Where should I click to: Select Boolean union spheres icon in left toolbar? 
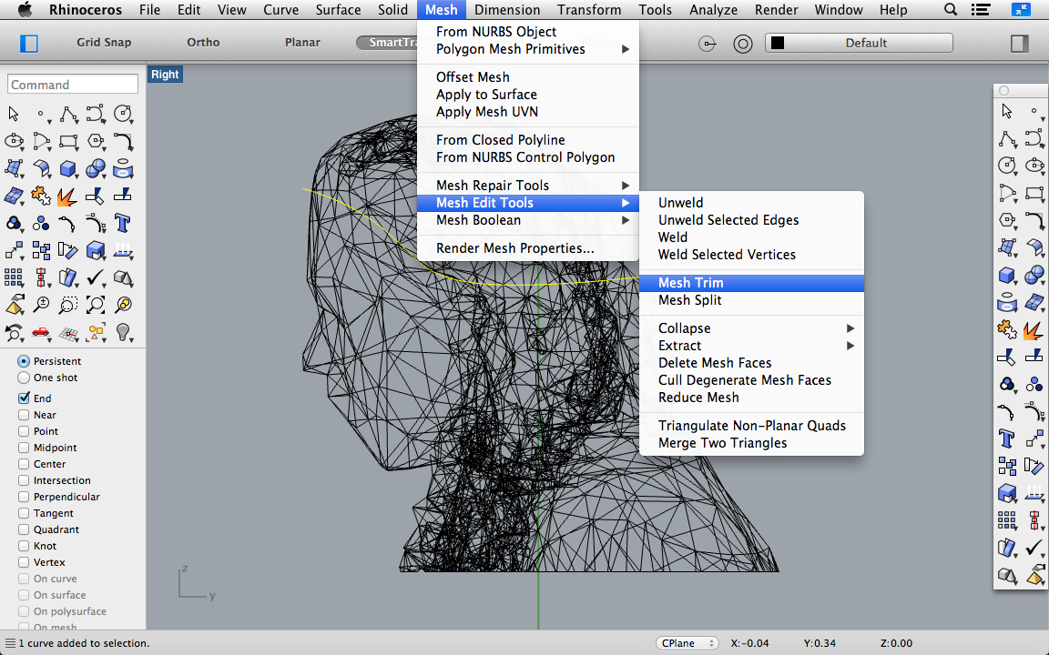95,168
